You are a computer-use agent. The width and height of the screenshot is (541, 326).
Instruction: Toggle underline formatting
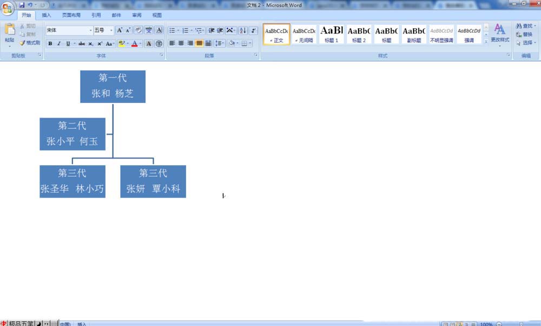pyautogui.click(x=68, y=43)
